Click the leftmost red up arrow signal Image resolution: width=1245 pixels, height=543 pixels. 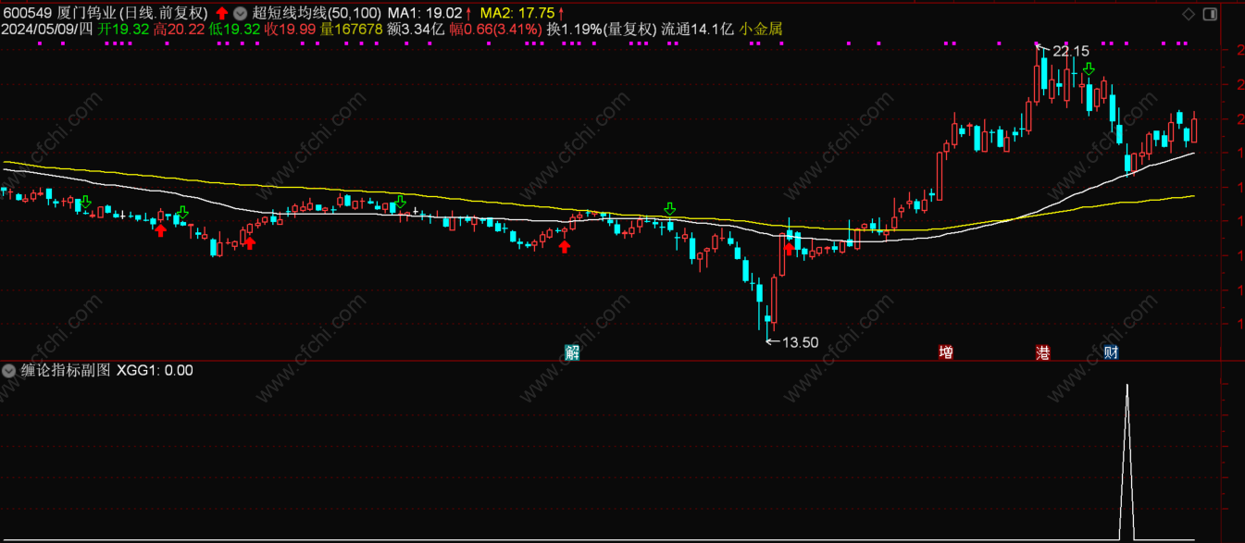tap(161, 229)
